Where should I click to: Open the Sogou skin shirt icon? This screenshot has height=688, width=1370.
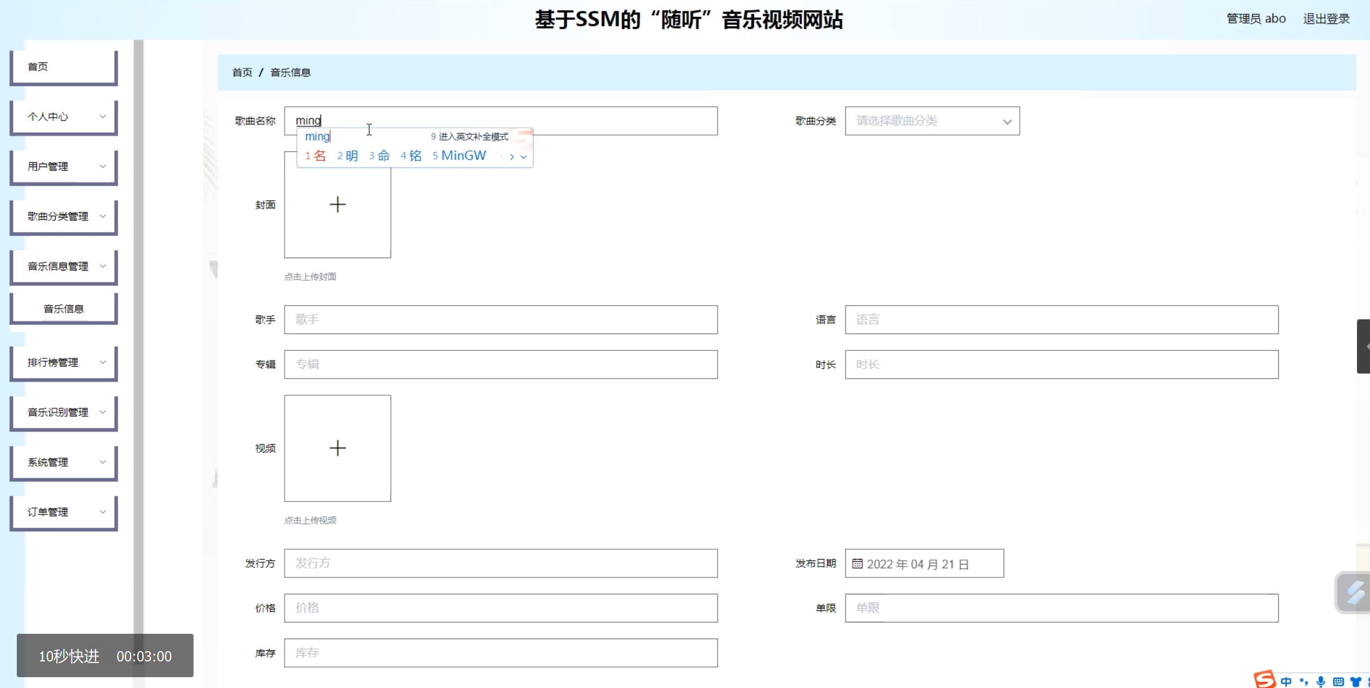[x=1356, y=681]
